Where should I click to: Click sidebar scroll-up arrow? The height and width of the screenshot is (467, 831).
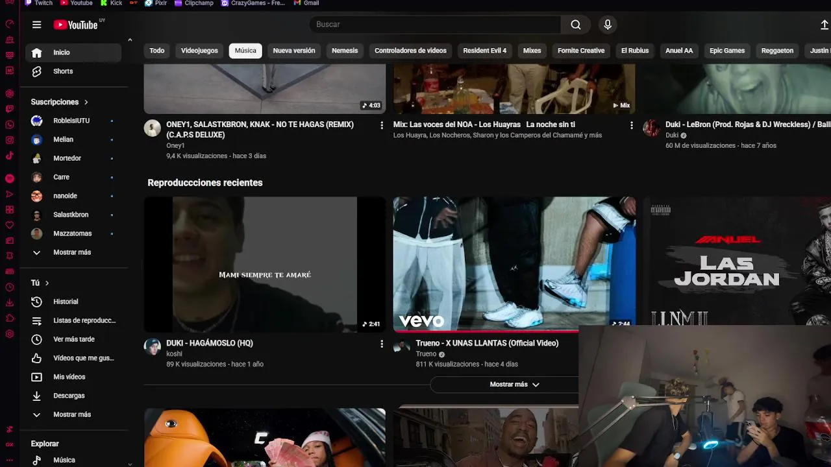130,40
